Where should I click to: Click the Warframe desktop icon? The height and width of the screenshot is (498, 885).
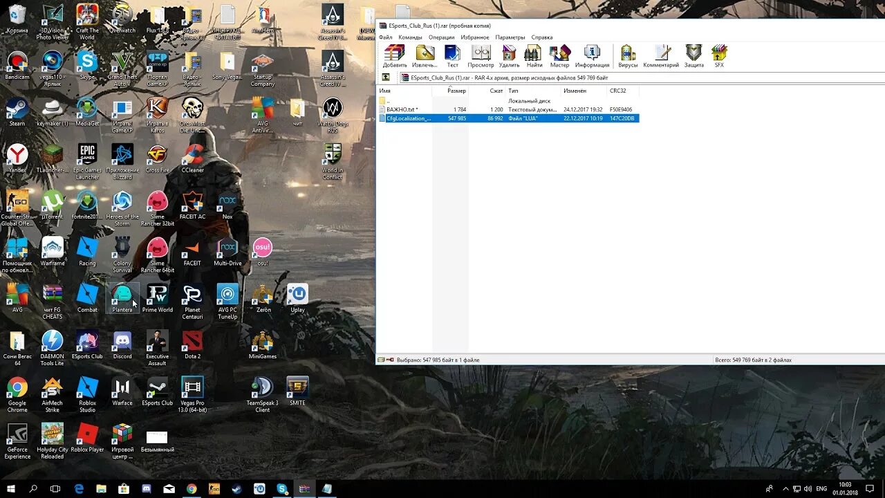click(53, 252)
